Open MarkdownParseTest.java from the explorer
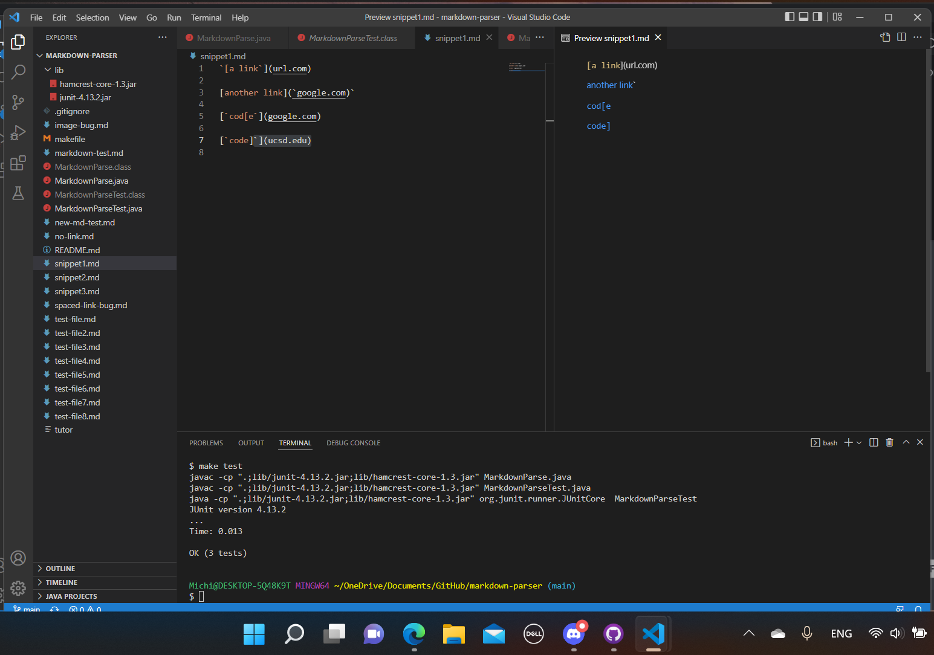The image size is (934, 655). (x=99, y=208)
